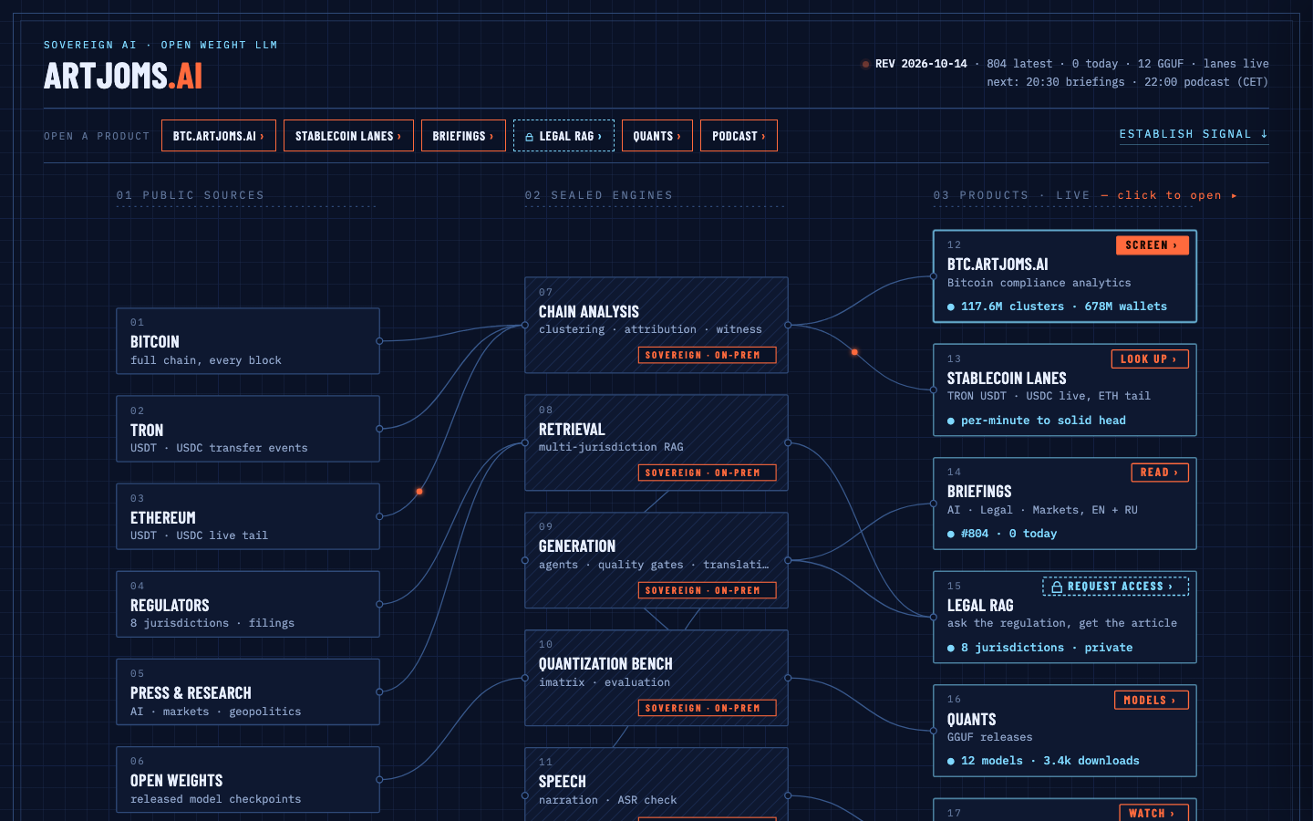
Task: Click '12 models · 3.4k downloads' stat
Action: [1049, 761]
